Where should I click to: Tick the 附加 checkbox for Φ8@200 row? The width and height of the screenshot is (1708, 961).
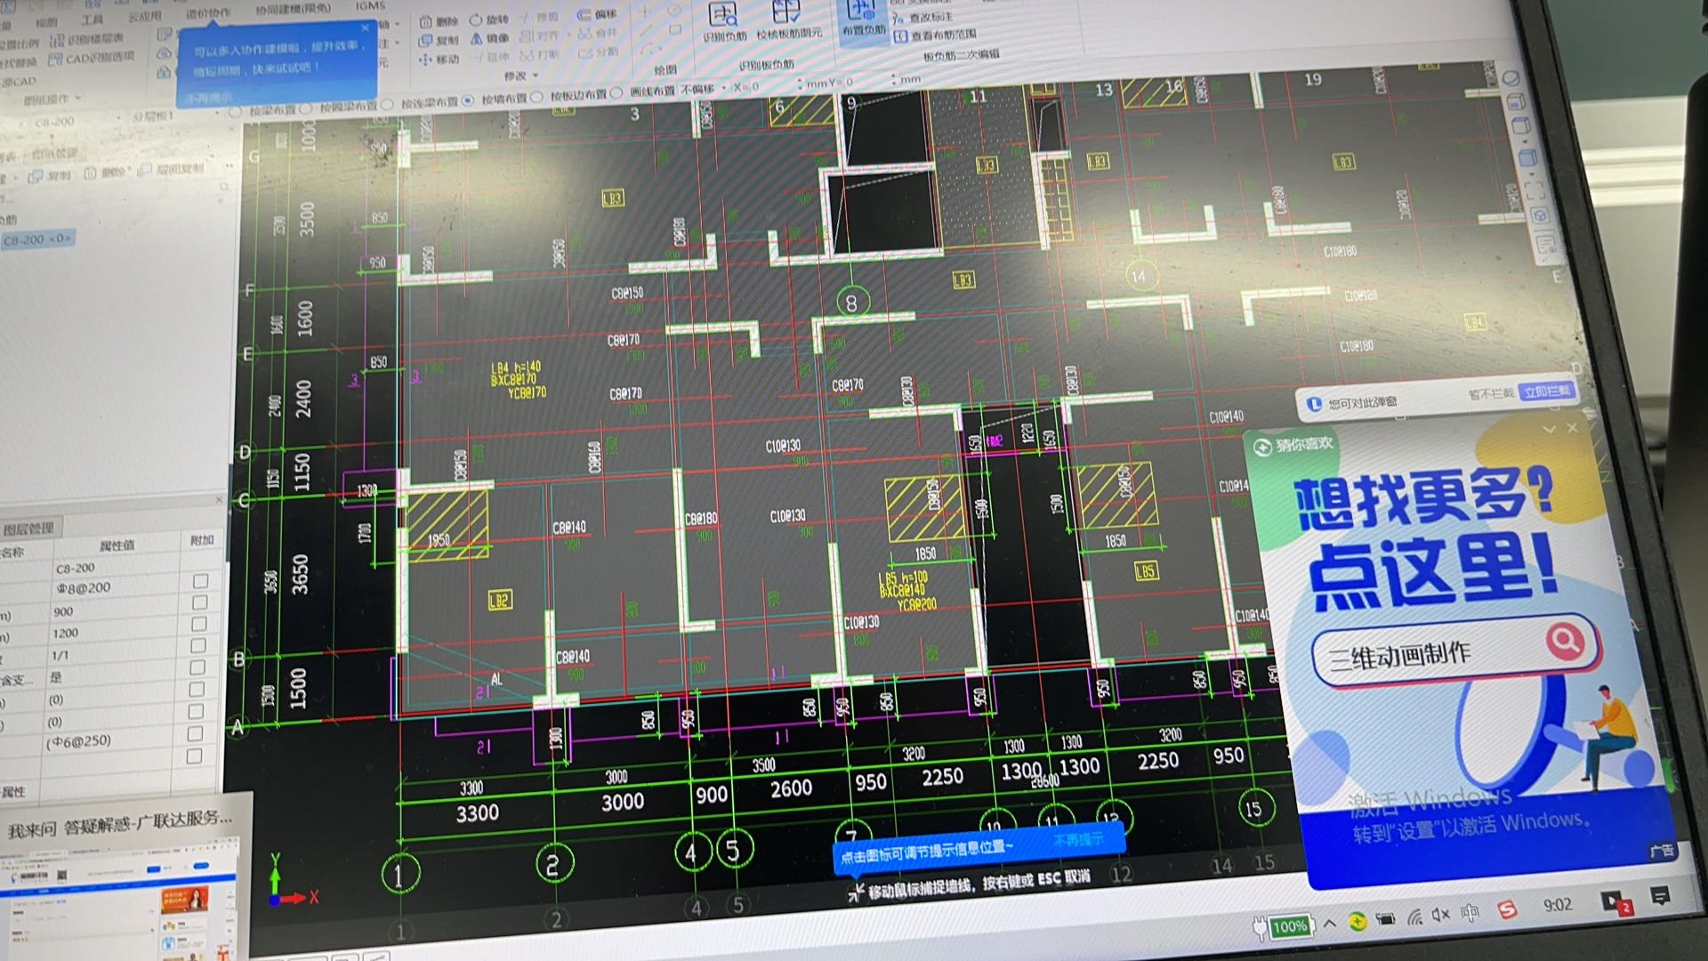point(200,581)
